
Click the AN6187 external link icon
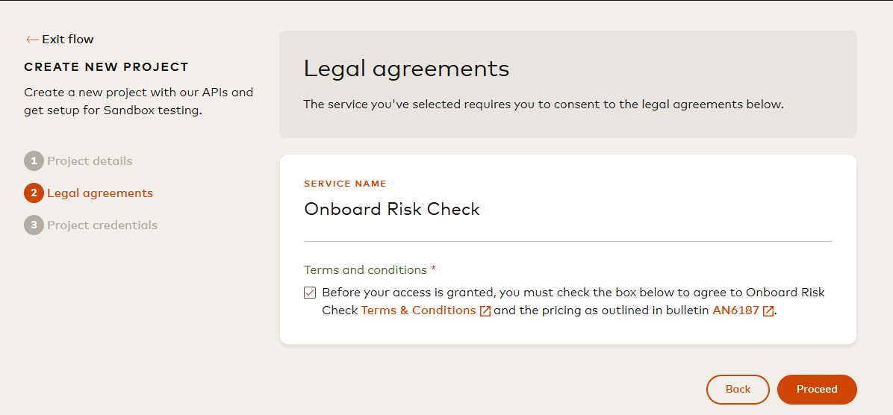tap(768, 311)
